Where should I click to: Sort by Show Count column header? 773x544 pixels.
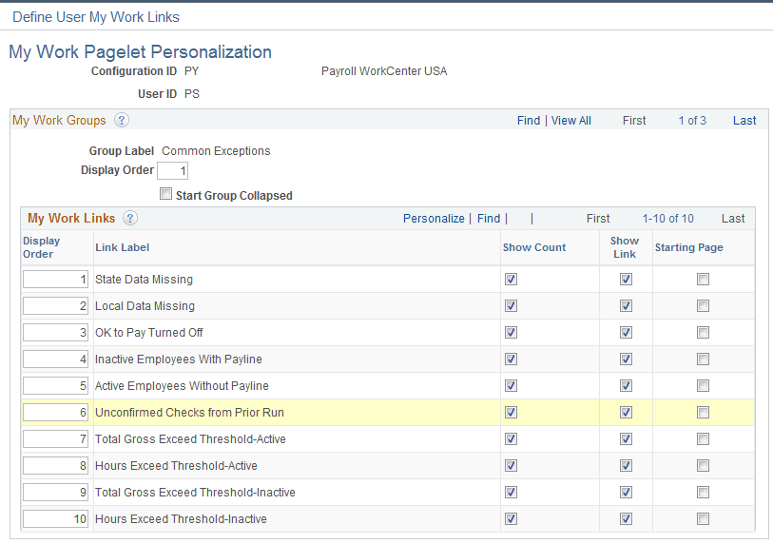click(534, 247)
